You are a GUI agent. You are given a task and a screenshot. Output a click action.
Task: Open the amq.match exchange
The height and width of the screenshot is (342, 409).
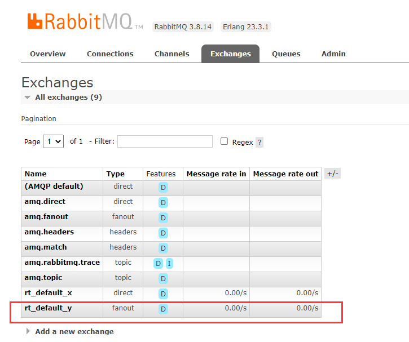click(x=46, y=247)
